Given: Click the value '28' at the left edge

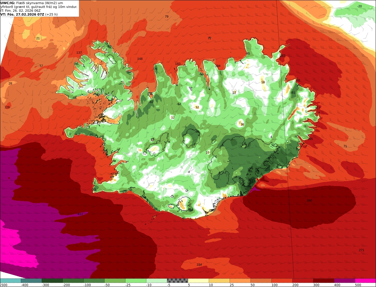Looking at the screenshot, I should coord(10,84).
